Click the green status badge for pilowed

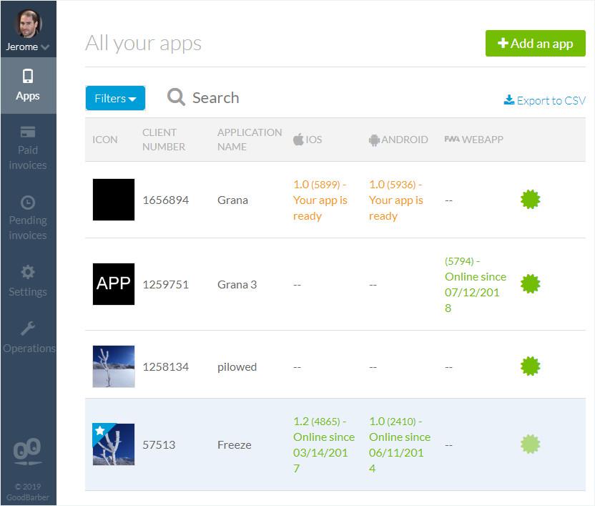point(530,366)
